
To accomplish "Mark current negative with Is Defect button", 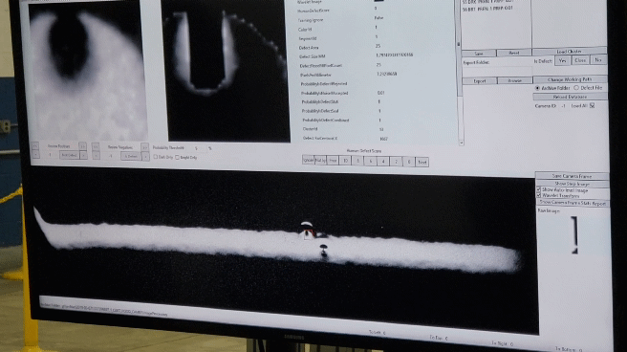I will coord(131,156).
